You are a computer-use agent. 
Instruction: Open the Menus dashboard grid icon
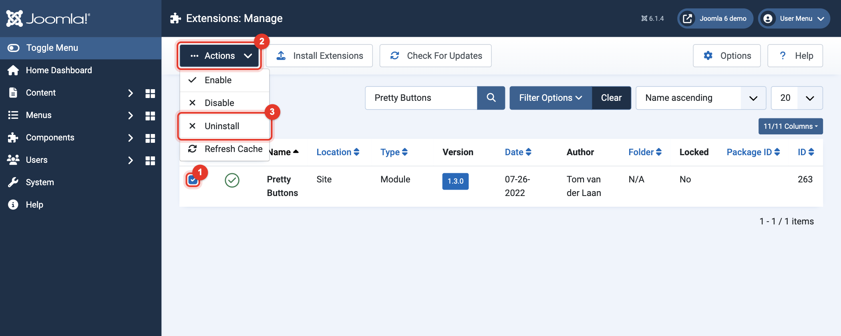tap(150, 116)
